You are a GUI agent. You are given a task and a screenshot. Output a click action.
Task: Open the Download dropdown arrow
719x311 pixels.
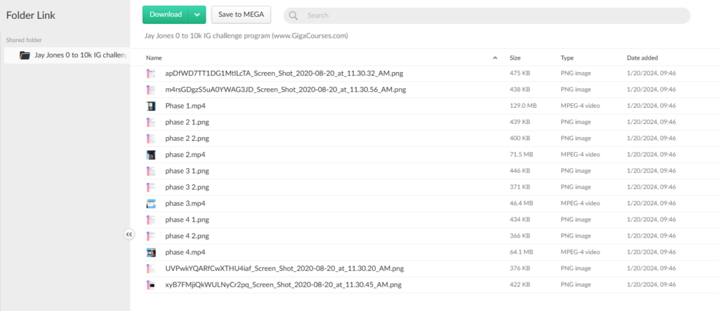tap(197, 15)
